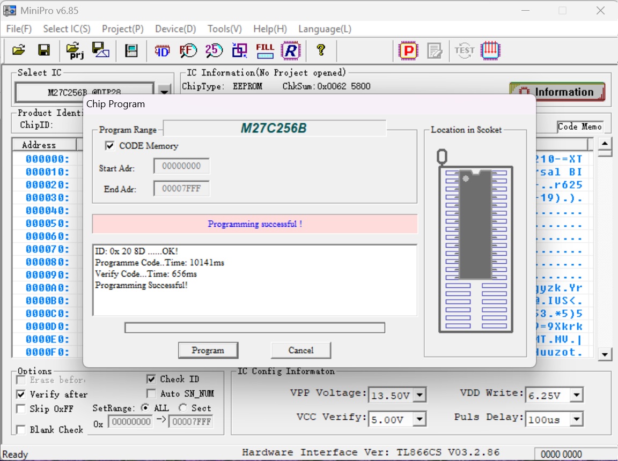
Task: Open the VPP Voltage dropdown
Action: pos(420,396)
